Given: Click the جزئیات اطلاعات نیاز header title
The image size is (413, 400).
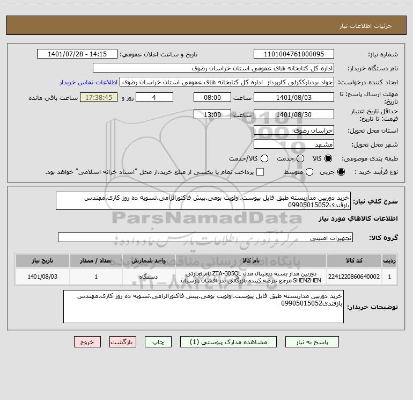Looking at the screenshot, I should click(366, 26).
